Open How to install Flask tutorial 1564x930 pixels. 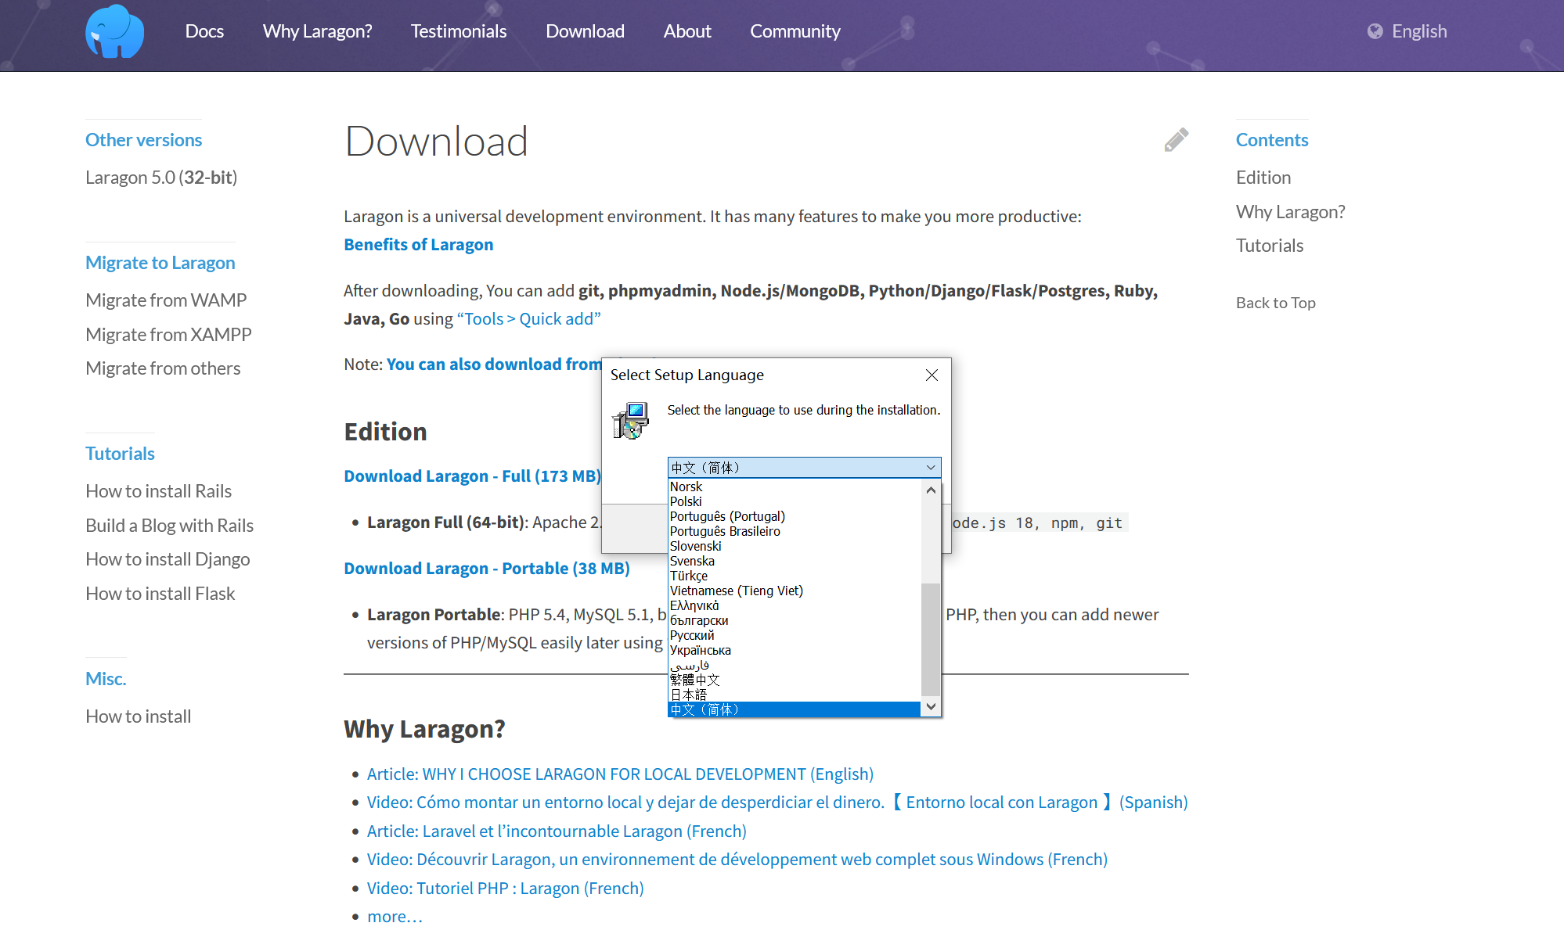[x=160, y=594]
